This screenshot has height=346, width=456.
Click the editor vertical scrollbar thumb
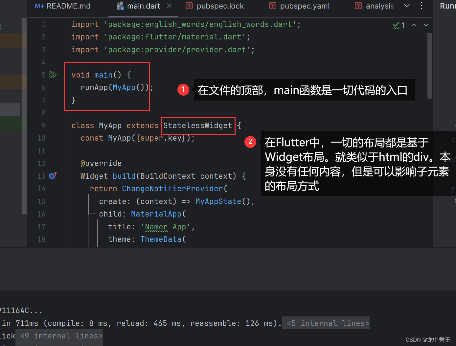[429, 66]
